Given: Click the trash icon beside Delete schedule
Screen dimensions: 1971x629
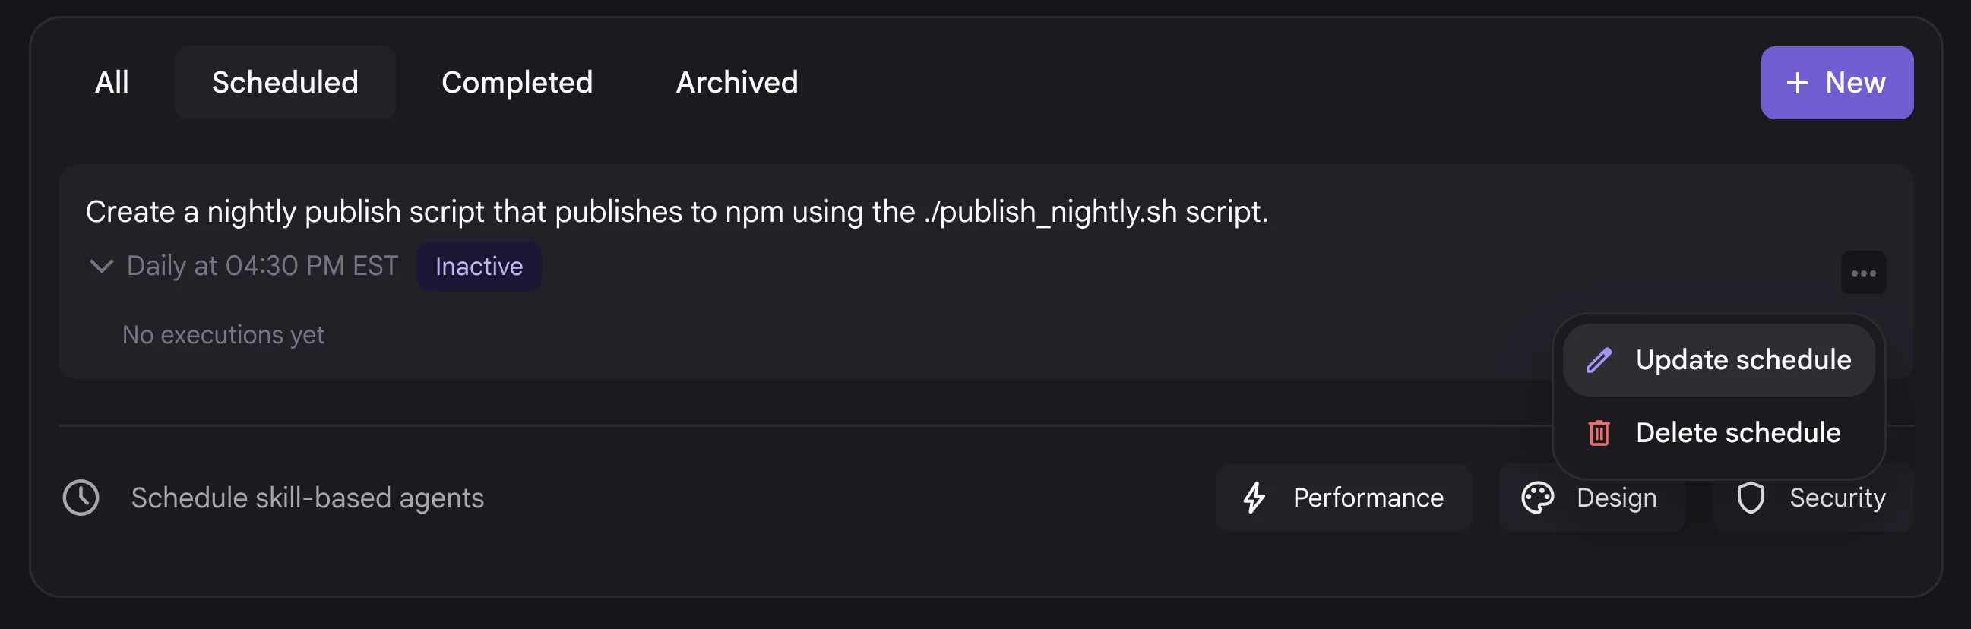Looking at the screenshot, I should tap(1599, 432).
